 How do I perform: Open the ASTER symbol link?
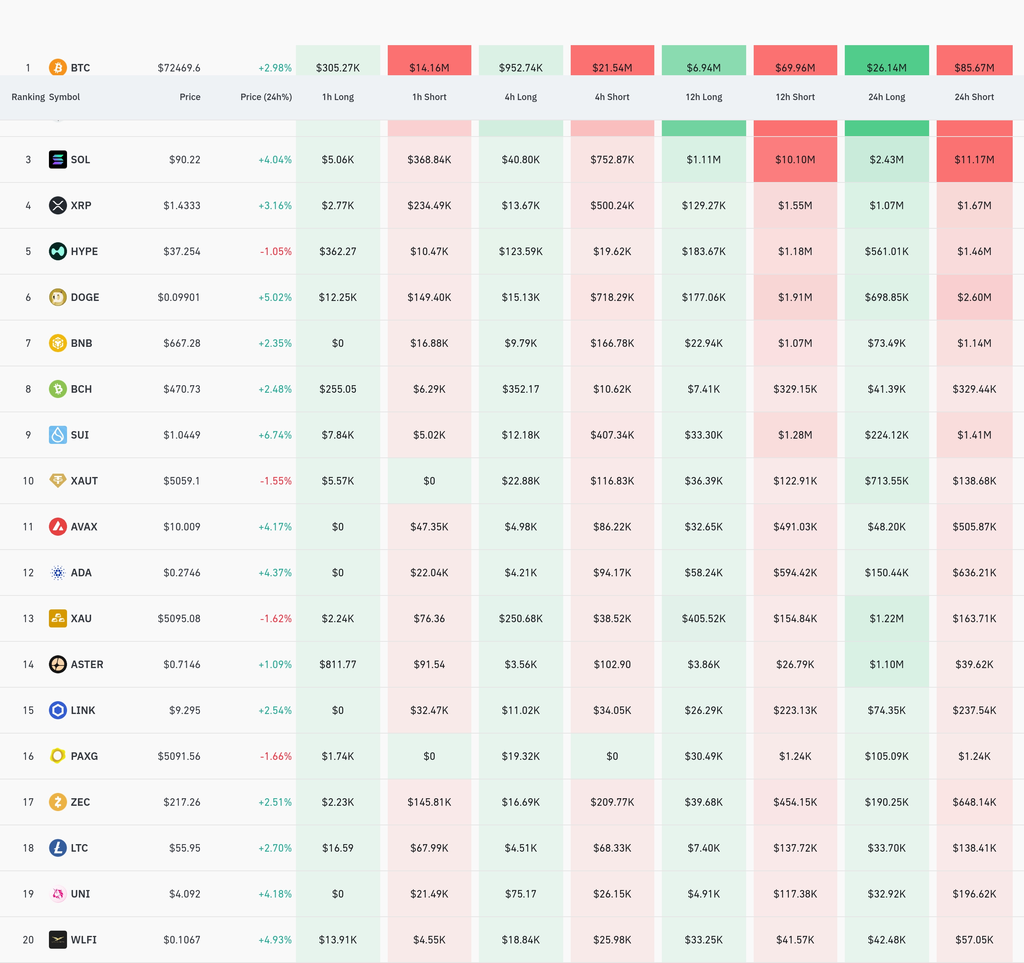point(87,664)
